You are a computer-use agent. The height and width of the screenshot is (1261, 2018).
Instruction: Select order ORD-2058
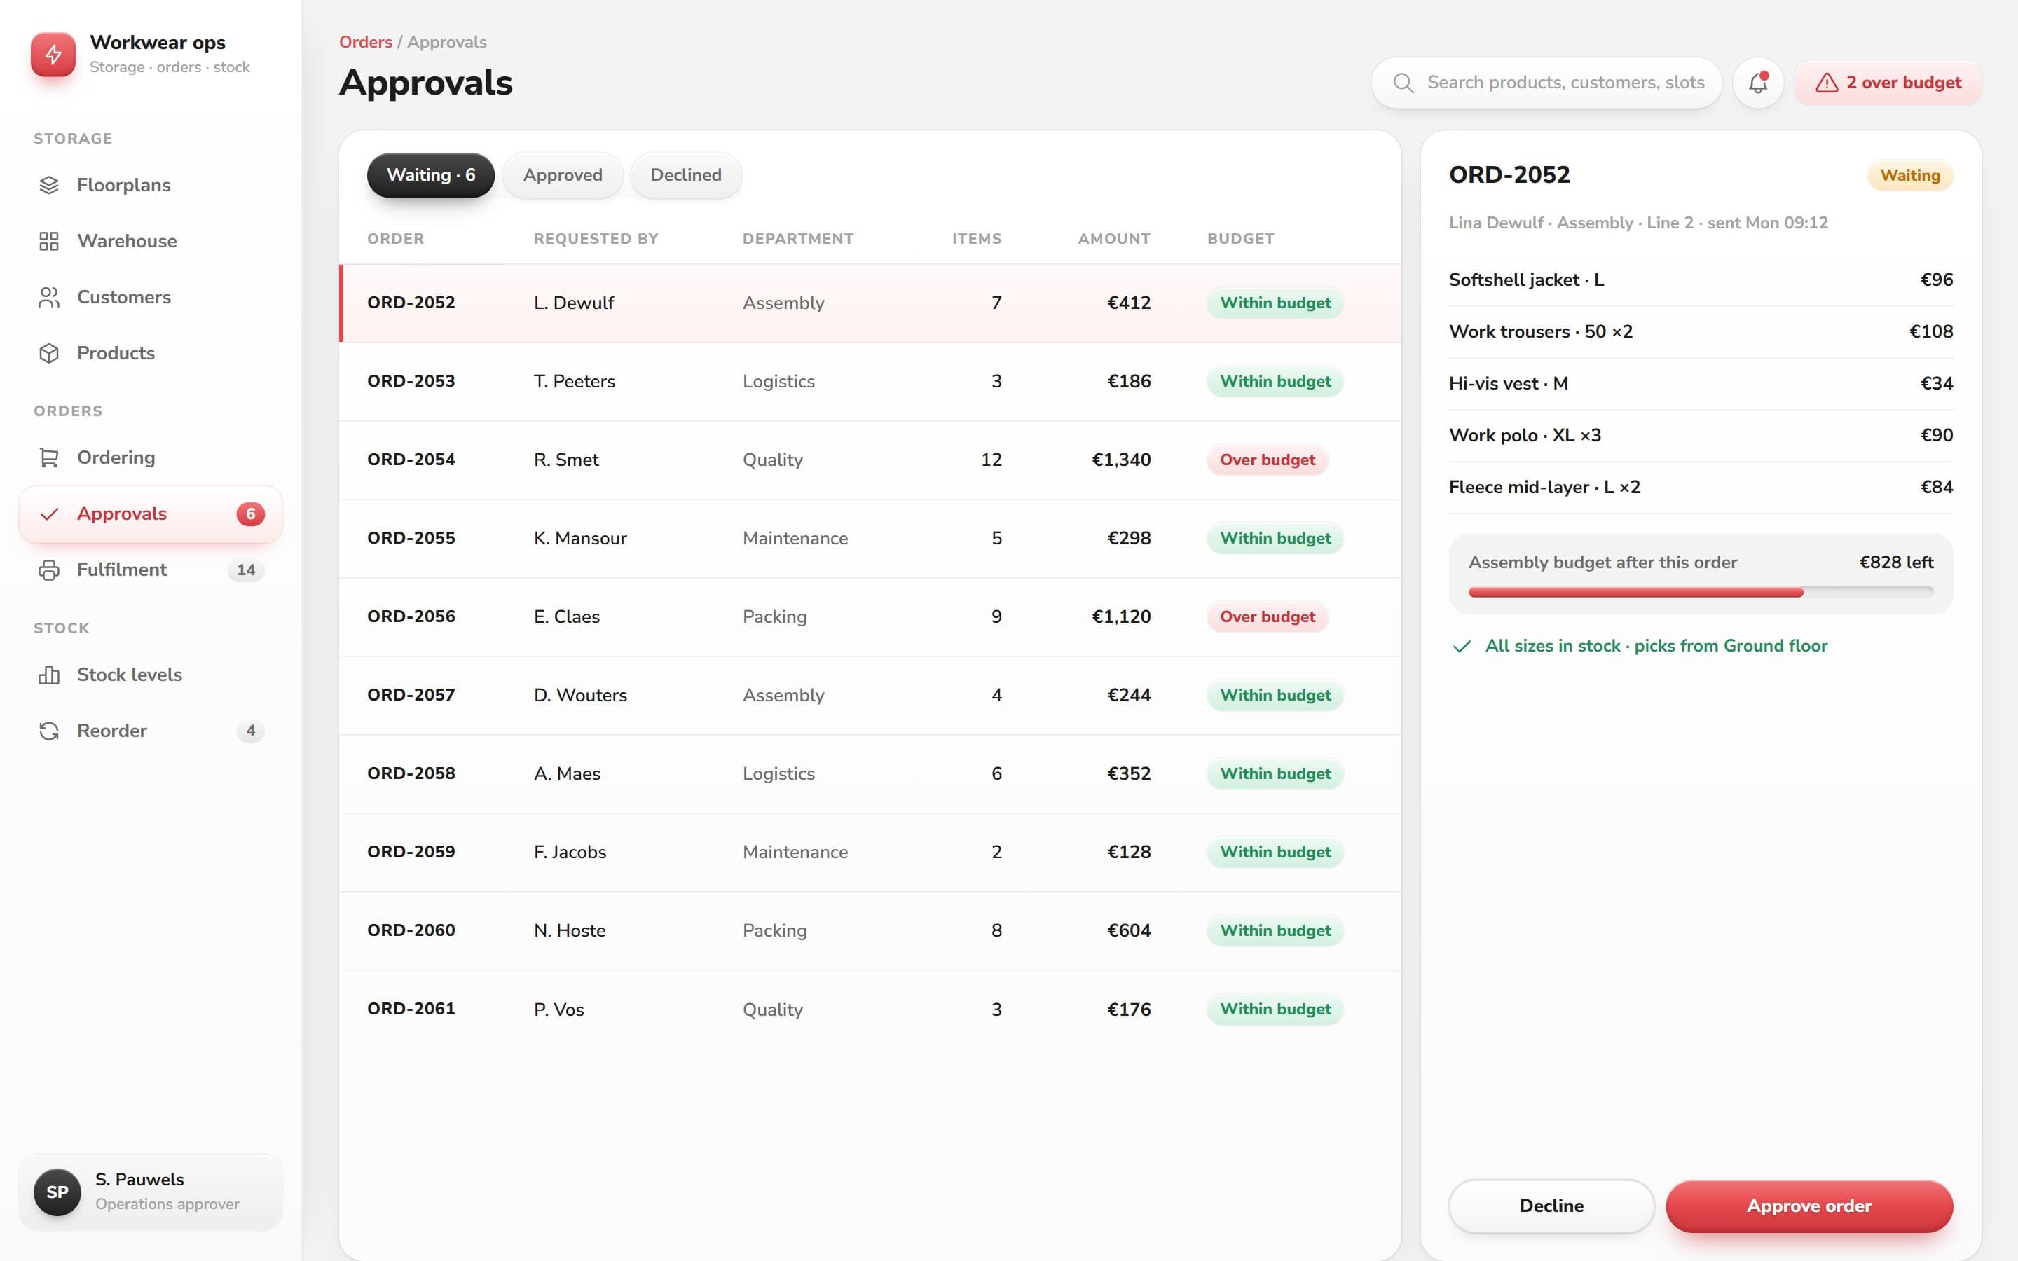pos(870,774)
